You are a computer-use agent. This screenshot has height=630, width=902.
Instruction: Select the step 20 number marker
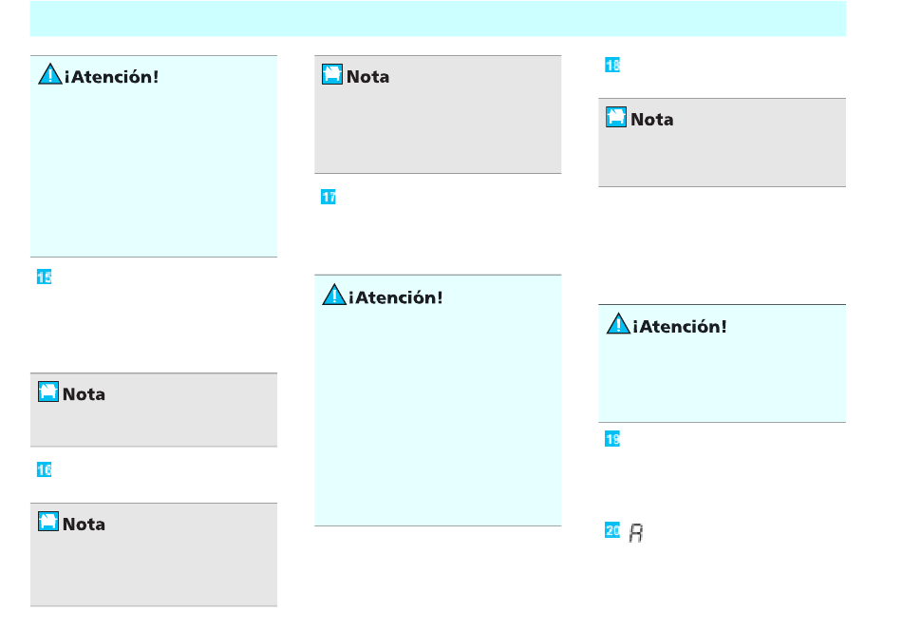612,530
